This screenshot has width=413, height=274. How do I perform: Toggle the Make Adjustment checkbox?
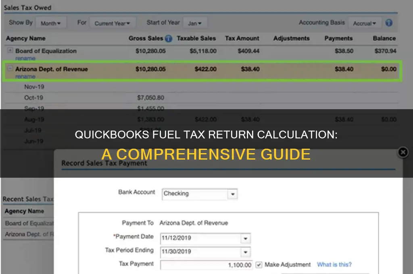pos(259,264)
